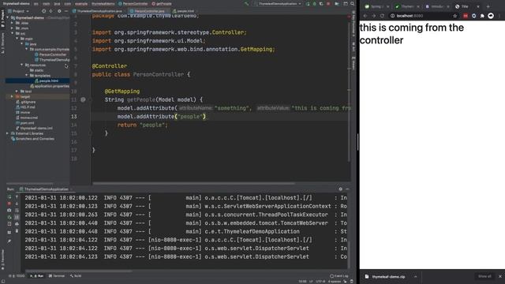Screen dimensions: 505x284
Task: Stop the running app in Run panel
Action: point(9,204)
